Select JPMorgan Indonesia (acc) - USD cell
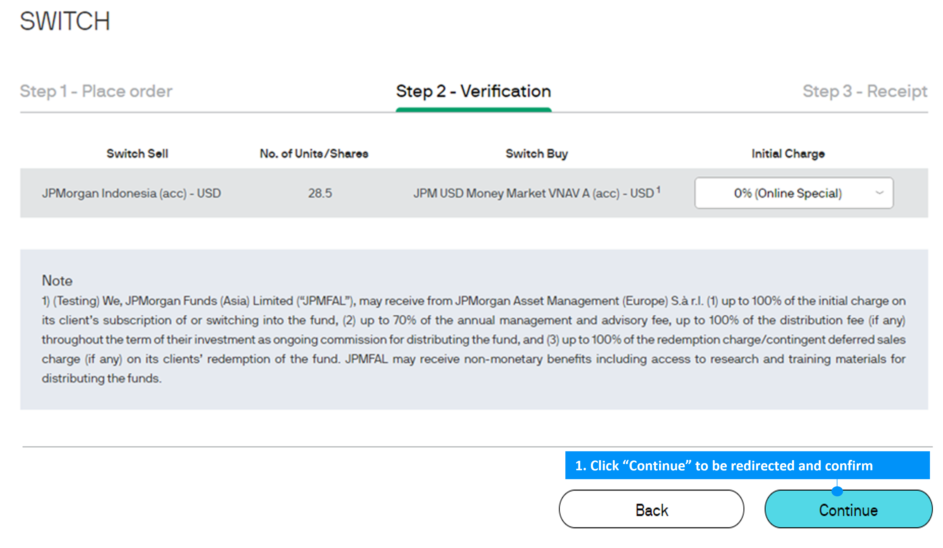Image resolution: width=943 pixels, height=548 pixels. [131, 193]
